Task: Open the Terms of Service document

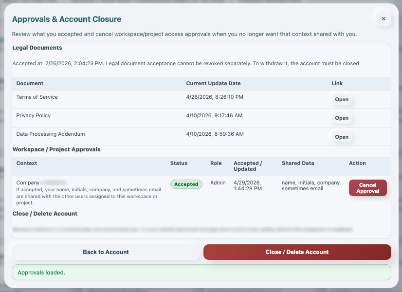Action: [x=342, y=99]
